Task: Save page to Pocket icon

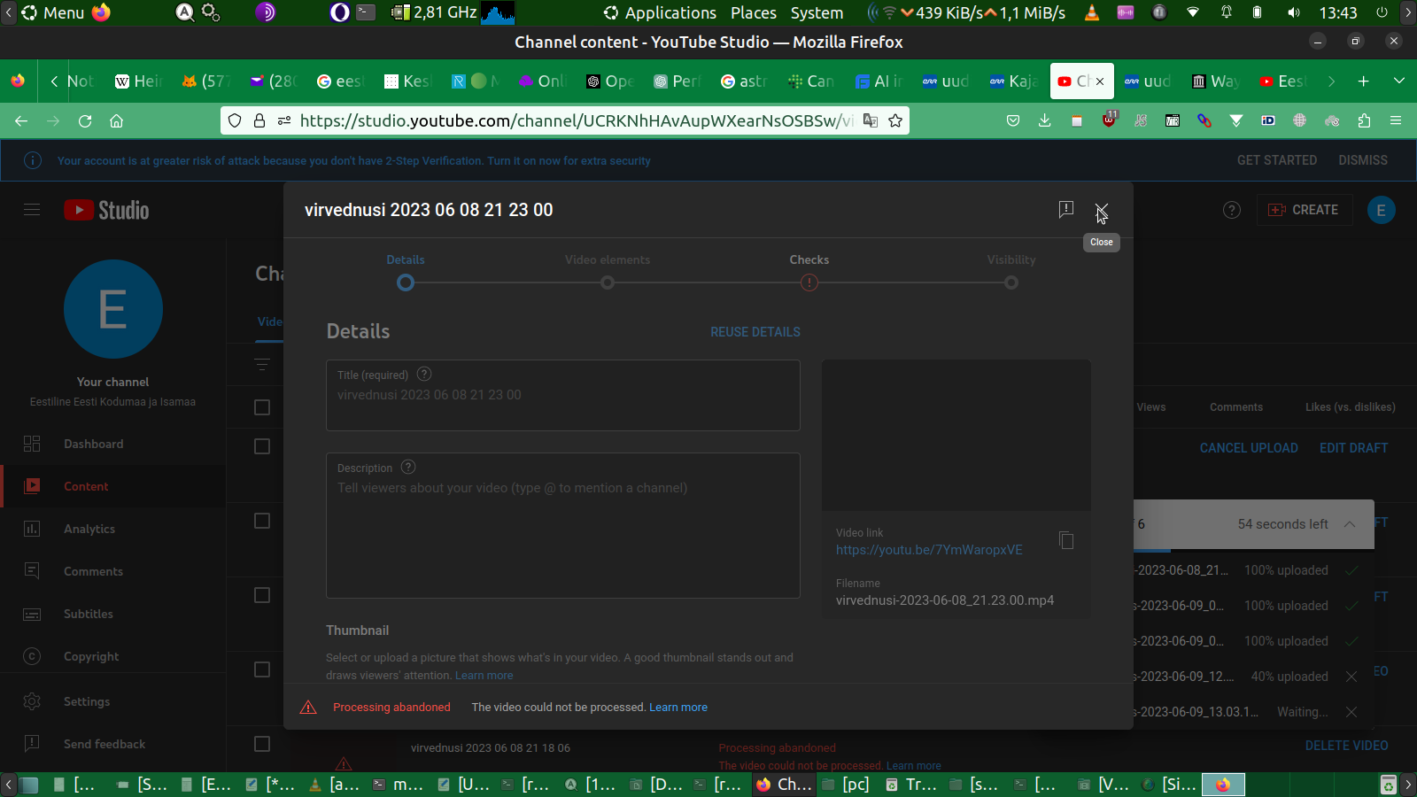Action: [1013, 120]
